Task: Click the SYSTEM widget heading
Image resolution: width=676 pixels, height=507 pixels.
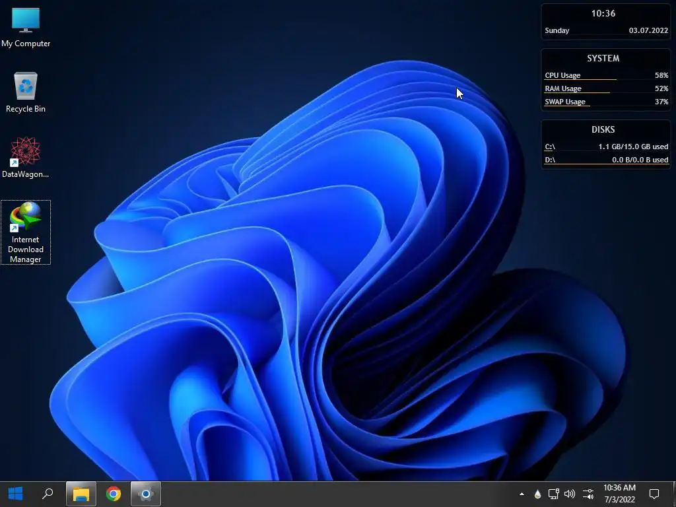Action: [603, 58]
